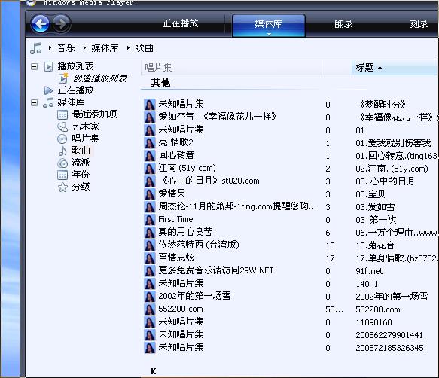Image resolution: width=439 pixels, height=378 pixels.
Task: Select album 江南 (51y.com)
Action: click(187, 168)
